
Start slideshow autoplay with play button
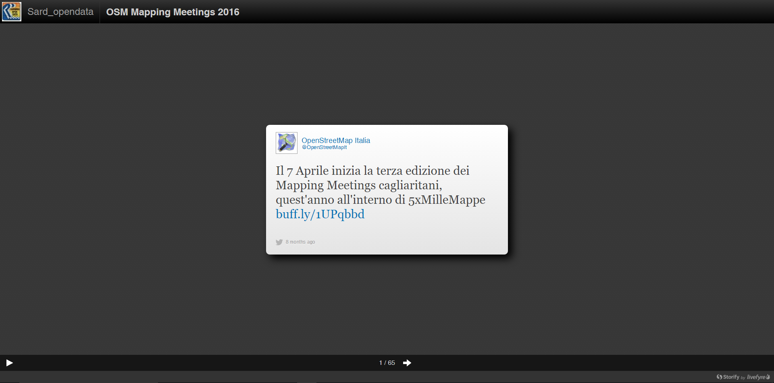[10, 363]
